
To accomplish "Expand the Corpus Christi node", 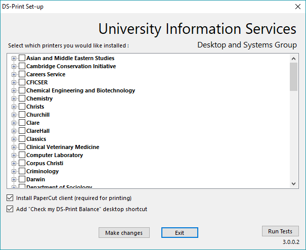I will pos(14,164).
